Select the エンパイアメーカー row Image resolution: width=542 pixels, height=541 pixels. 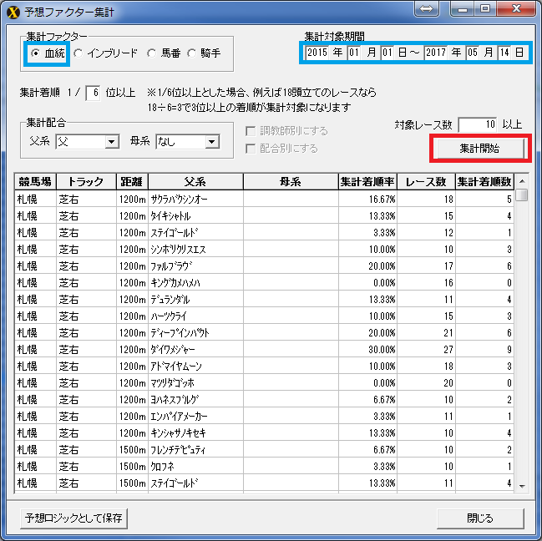point(264,417)
